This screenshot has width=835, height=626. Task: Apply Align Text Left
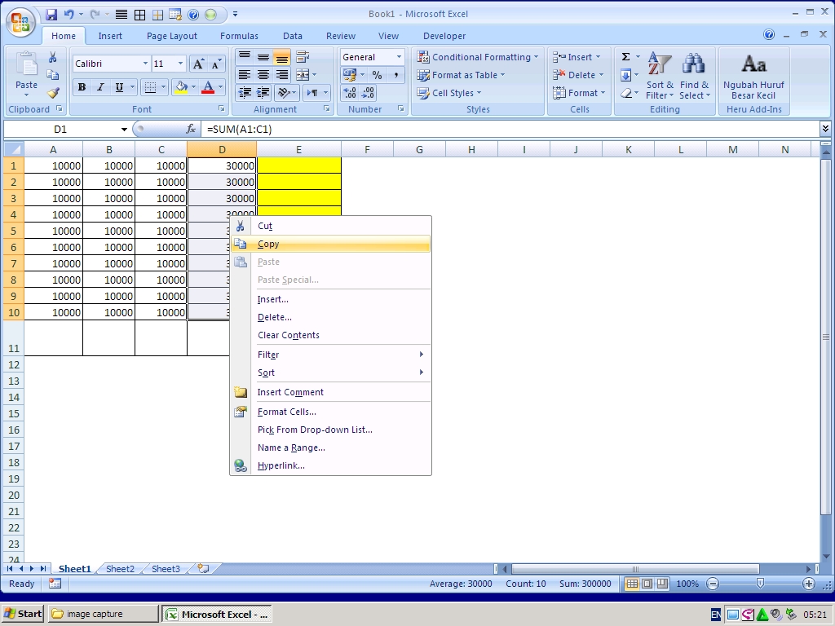[x=245, y=75]
